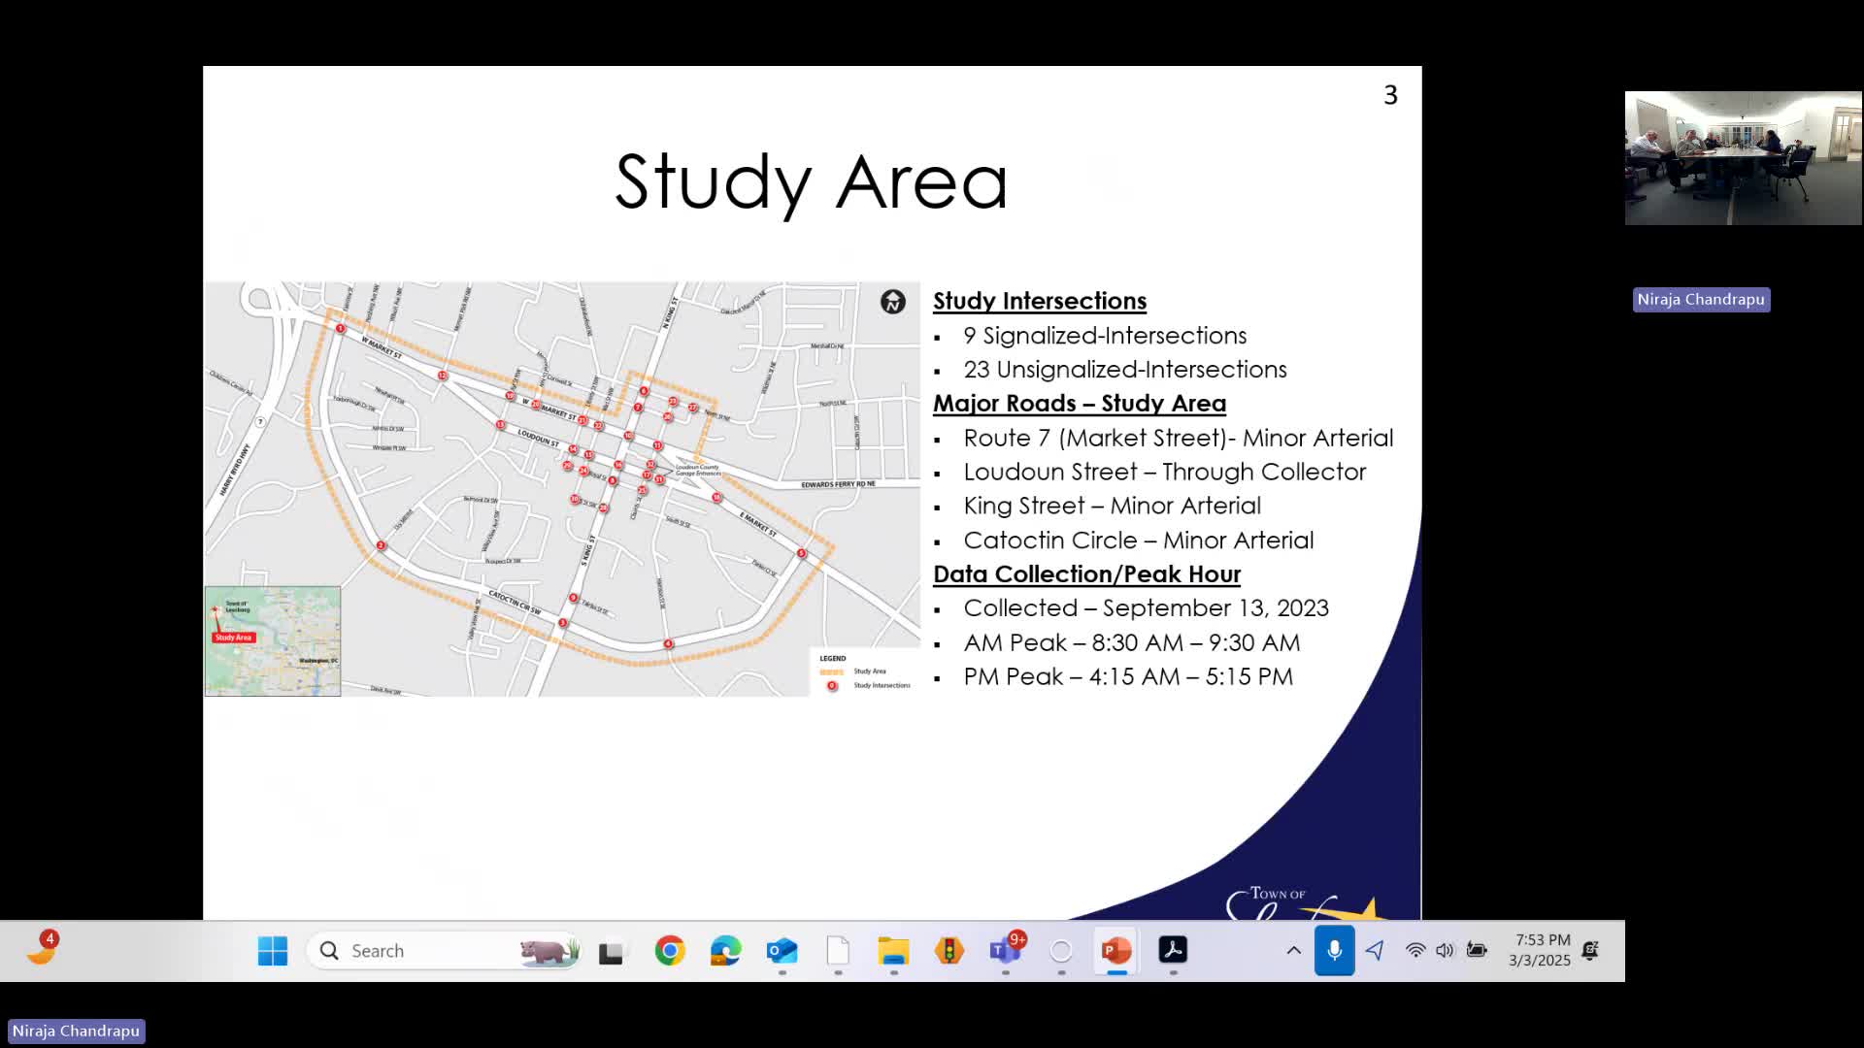Open Outlook from the taskbar

click(782, 951)
